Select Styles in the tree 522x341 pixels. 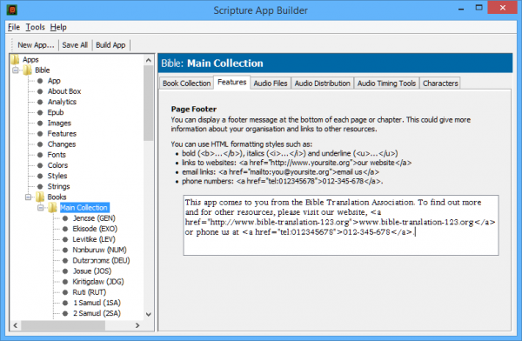click(x=57, y=176)
